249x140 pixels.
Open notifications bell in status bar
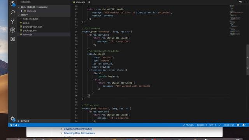(x=244, y=125)
